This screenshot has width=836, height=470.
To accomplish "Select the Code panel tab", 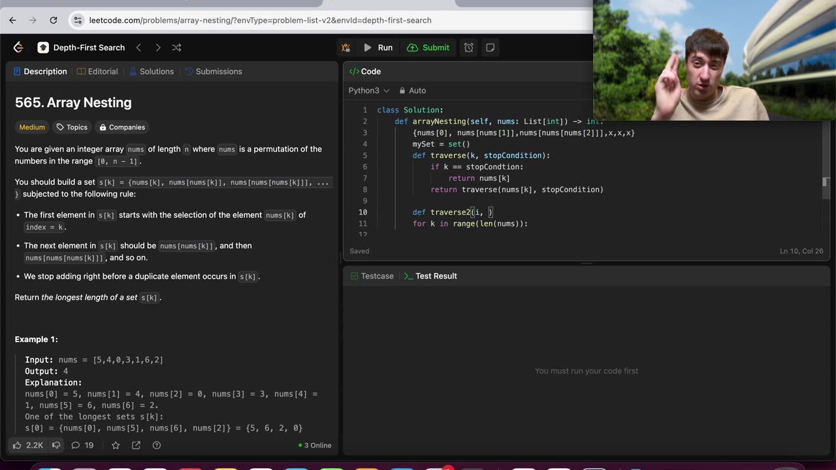I will 365,72.
